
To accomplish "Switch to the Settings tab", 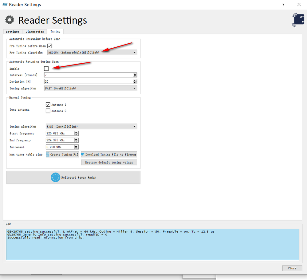I will click(13, 32).
